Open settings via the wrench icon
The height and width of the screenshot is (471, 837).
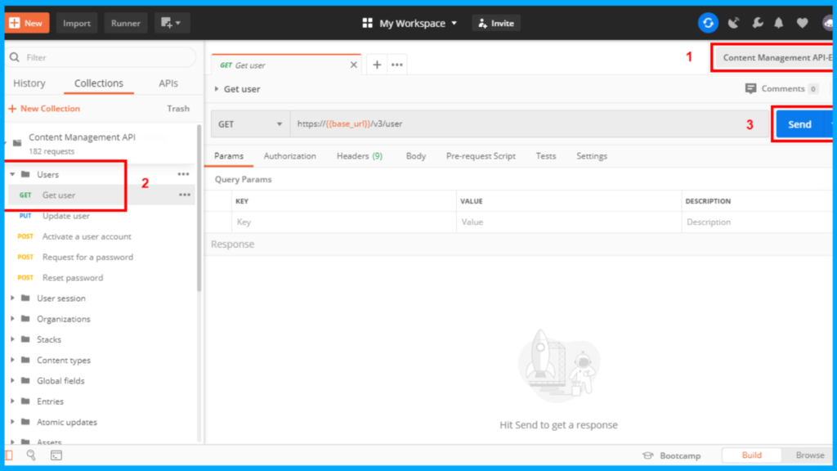tap(757, 23)
